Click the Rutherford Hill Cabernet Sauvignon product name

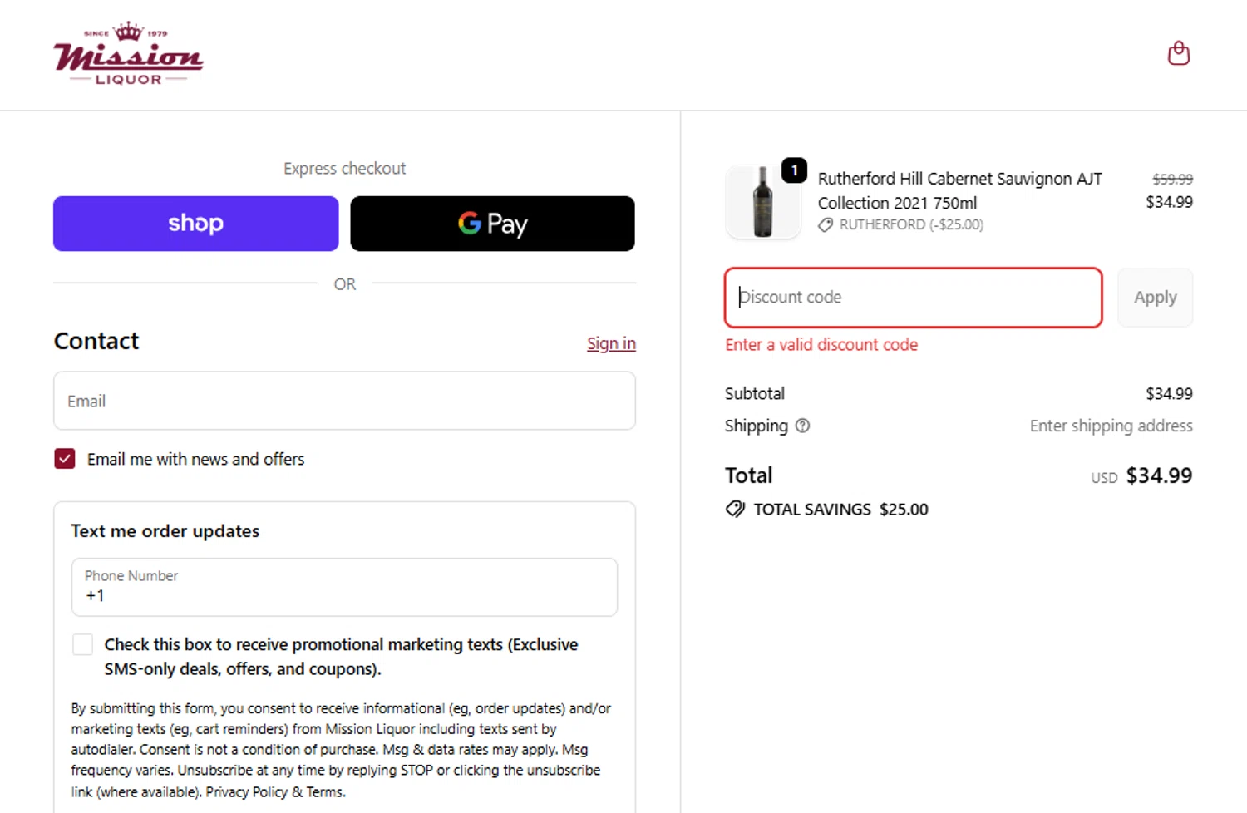(x=960, y=190)
